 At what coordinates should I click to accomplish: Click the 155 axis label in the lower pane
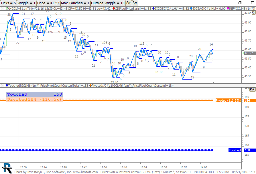(247, 155)
